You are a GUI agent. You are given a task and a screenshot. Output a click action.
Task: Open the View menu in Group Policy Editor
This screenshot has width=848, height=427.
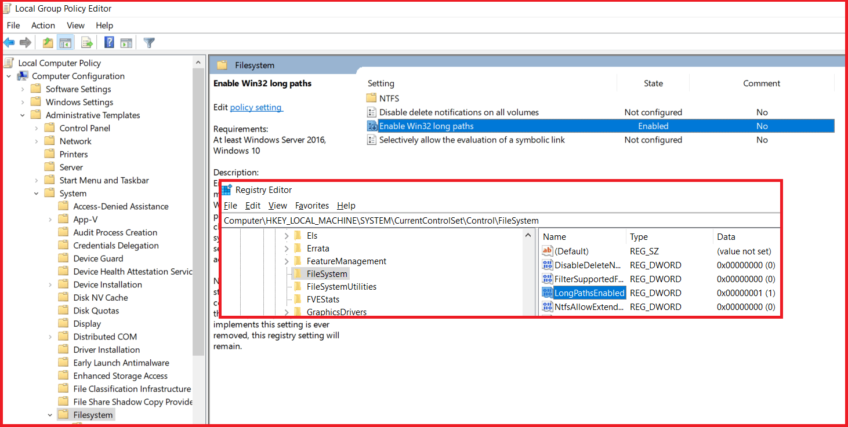75,25
